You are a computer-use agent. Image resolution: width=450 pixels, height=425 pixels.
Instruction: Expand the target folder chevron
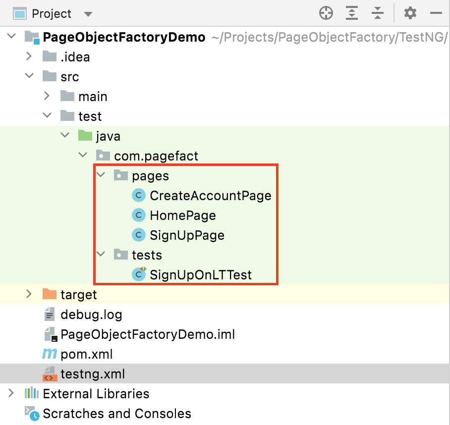coord(30,295)
